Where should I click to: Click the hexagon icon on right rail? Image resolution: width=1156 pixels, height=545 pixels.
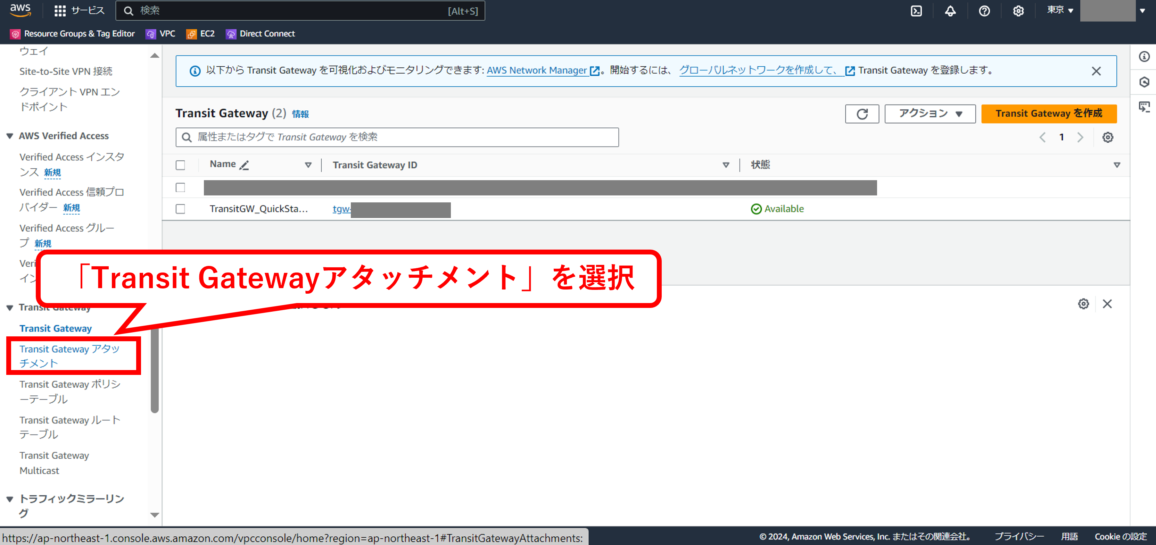[x=1144, y=82]
